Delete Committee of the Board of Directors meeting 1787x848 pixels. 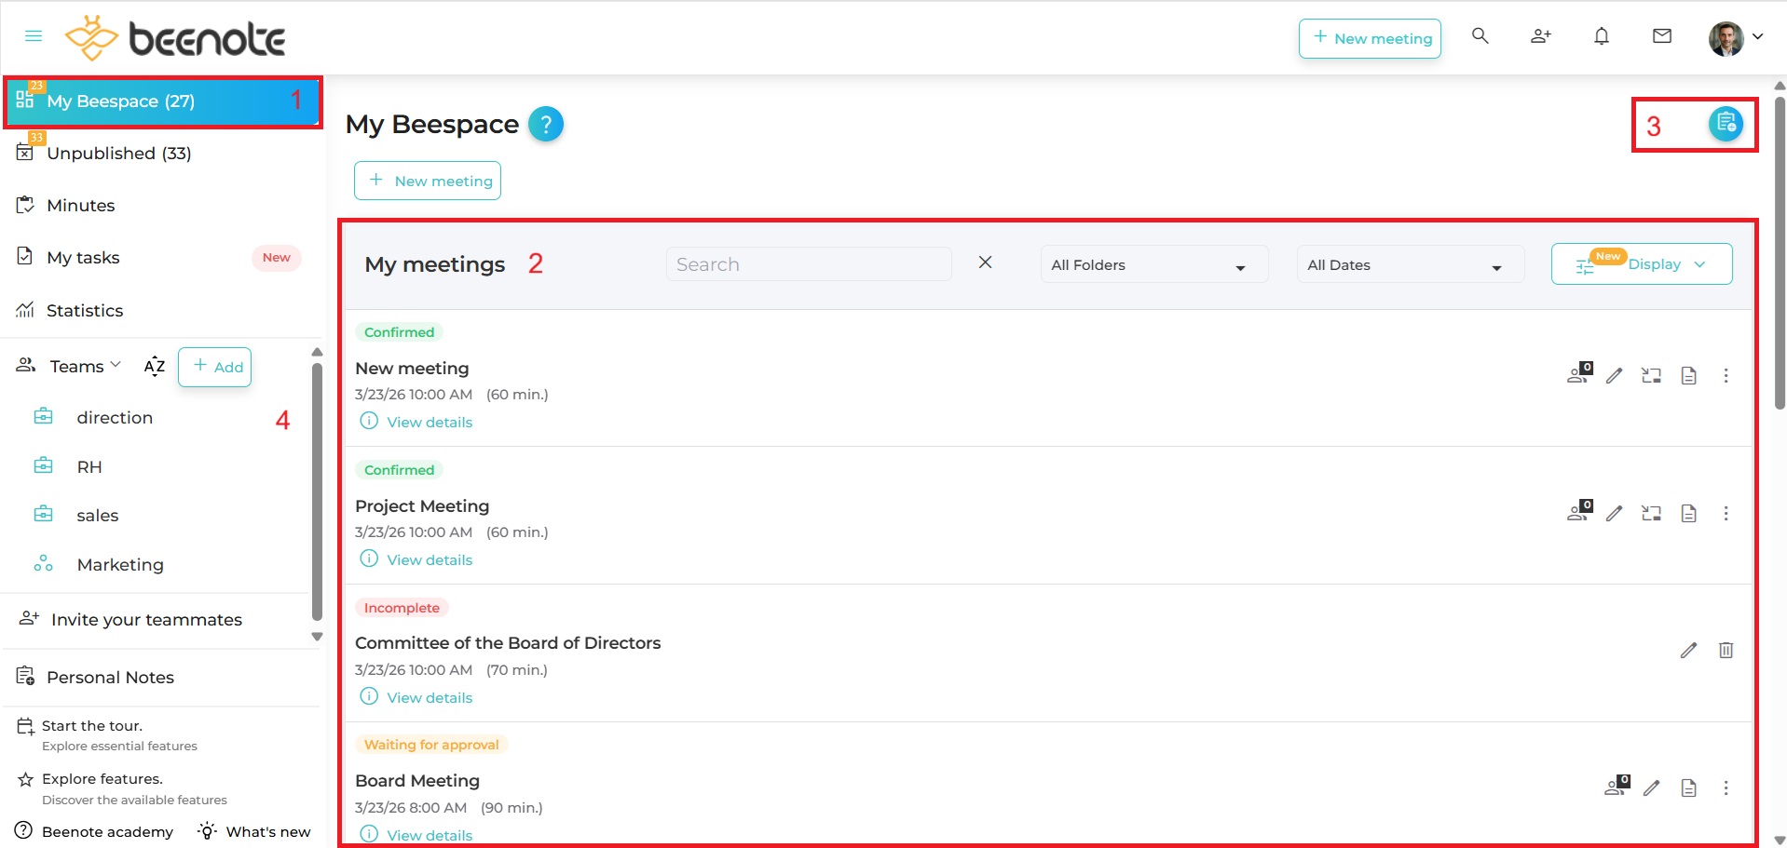coord(1726,651)
